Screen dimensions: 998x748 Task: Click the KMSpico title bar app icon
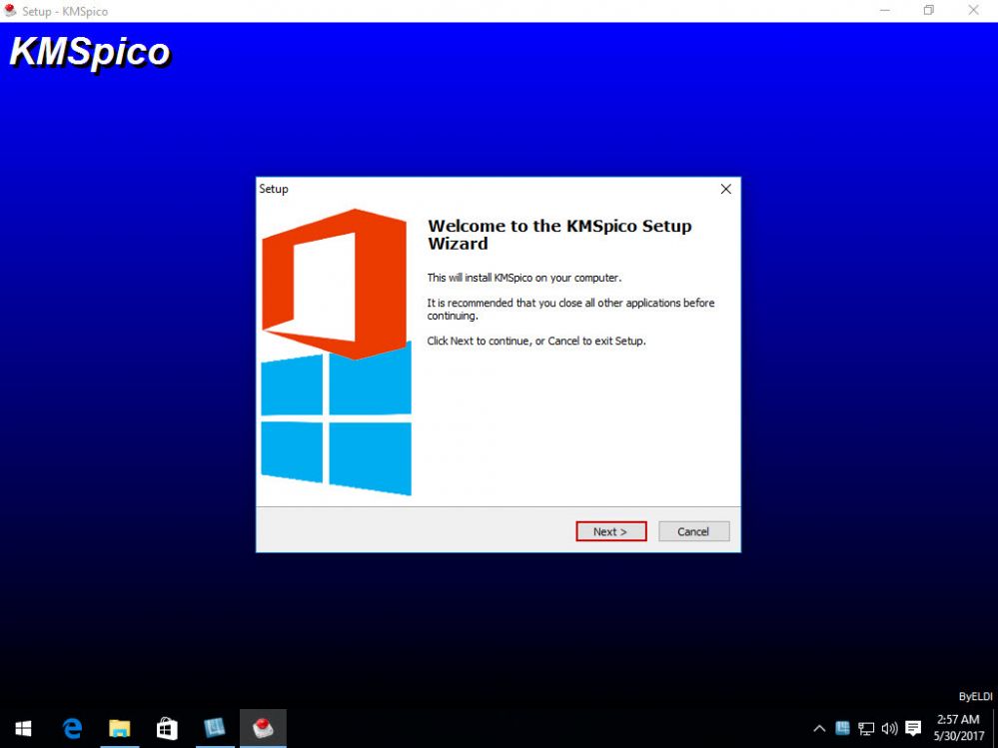[x=10, y=11]
